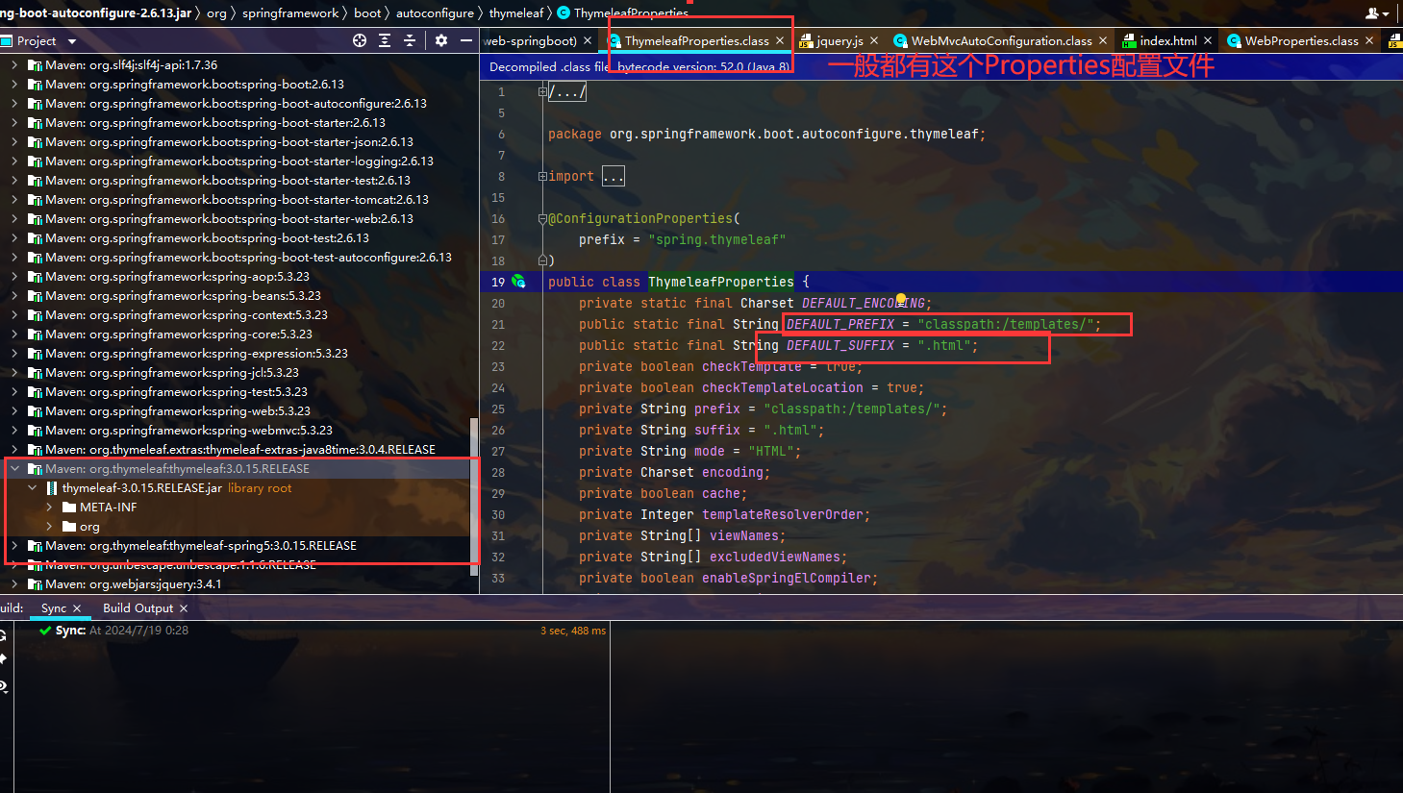Screen dimensions: 1403x793
Task: Click the Expand All icon in Project panel
Action: [385, 40]
